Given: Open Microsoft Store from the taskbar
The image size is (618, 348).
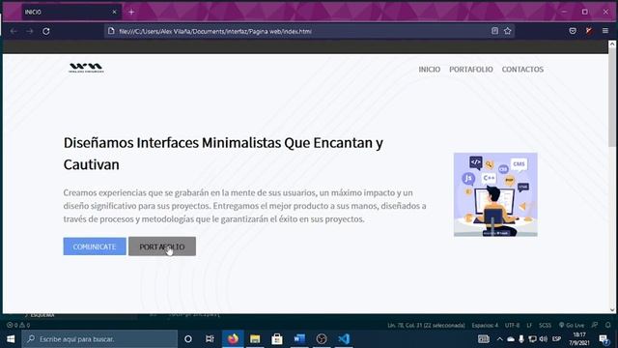Looking at the screenshot, I should click(x=277, y=339).
